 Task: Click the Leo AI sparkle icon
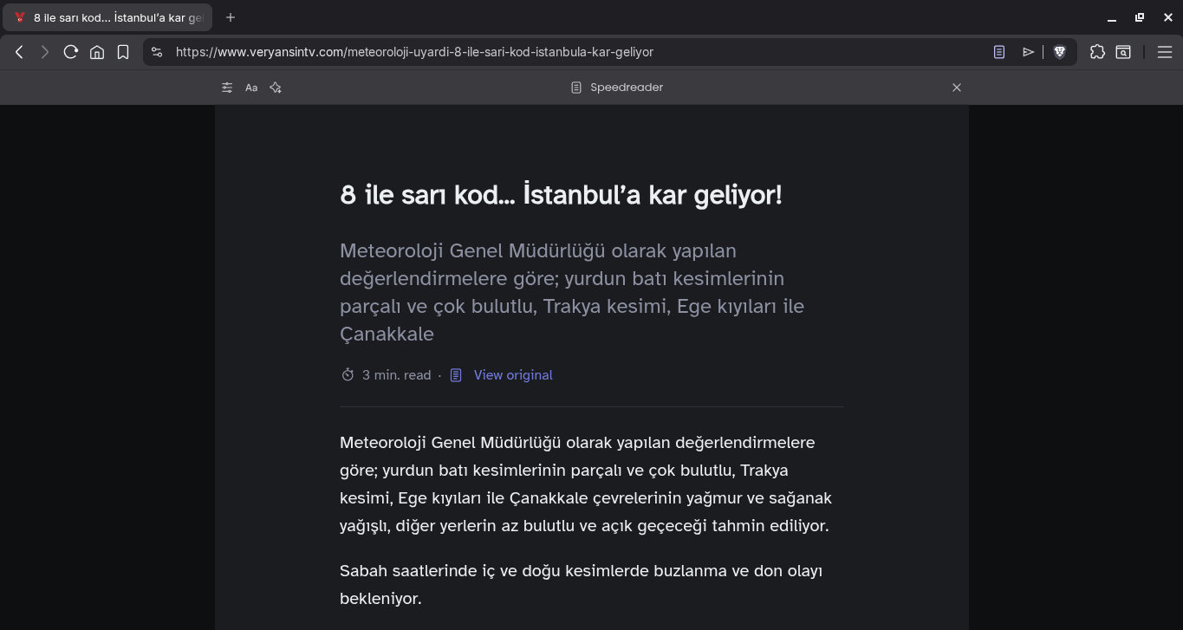pyautogui.click(x=275, y=88)
